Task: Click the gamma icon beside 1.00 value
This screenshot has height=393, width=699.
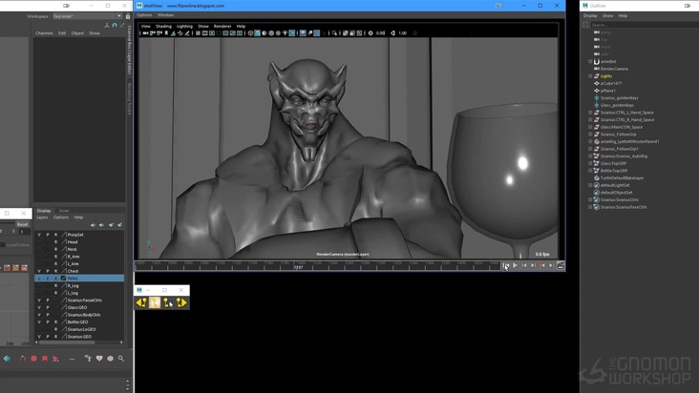Action: [392, 33]
